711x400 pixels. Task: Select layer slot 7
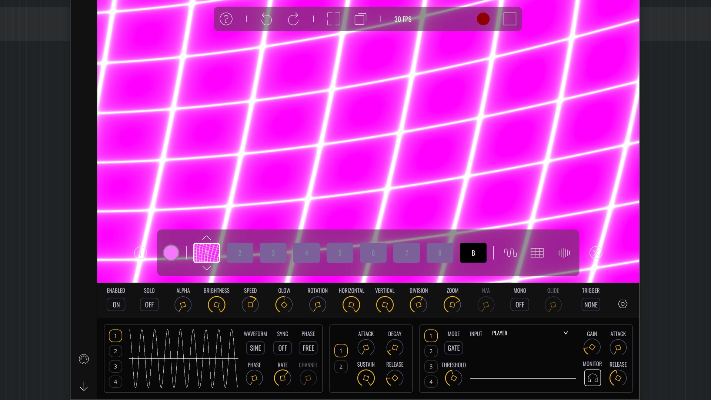407,253
